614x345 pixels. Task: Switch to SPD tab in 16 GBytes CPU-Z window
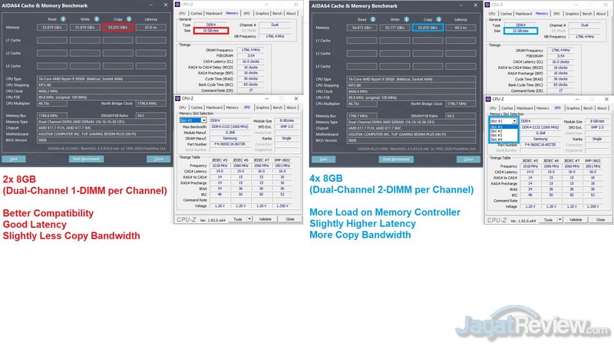click(246, 13)
